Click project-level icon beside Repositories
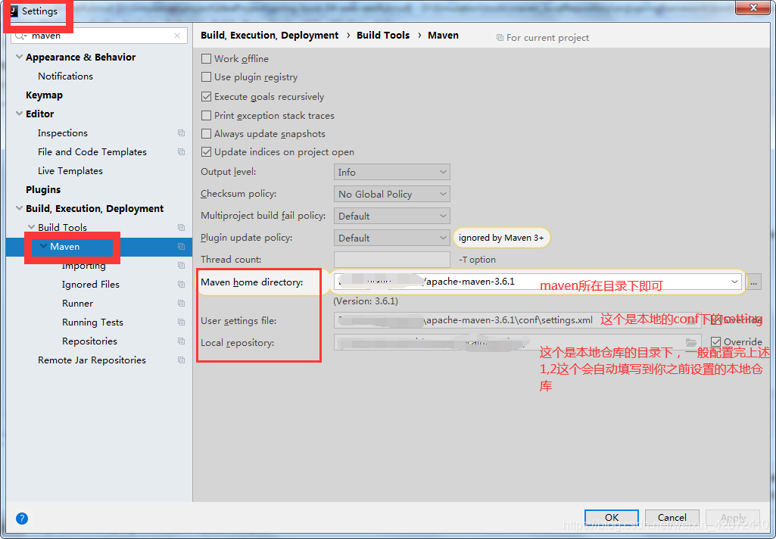The image size is (776, 539). [181, 341]
